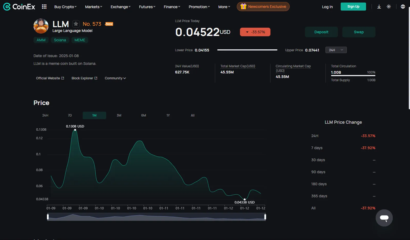This screenshot has height=240, width=410.
Task: Select the 1Y chart tab
Action: [x=168, y=115]
